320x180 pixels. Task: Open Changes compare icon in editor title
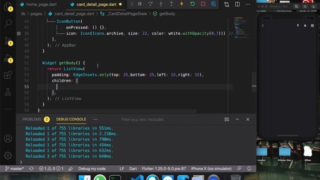226,4
